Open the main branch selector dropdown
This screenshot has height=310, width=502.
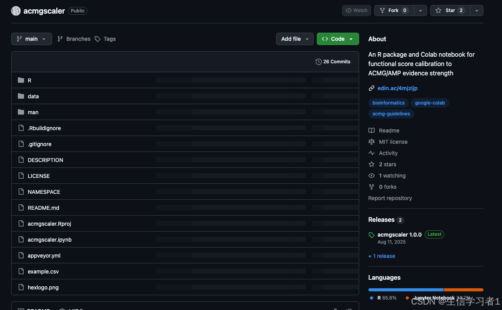31,39
